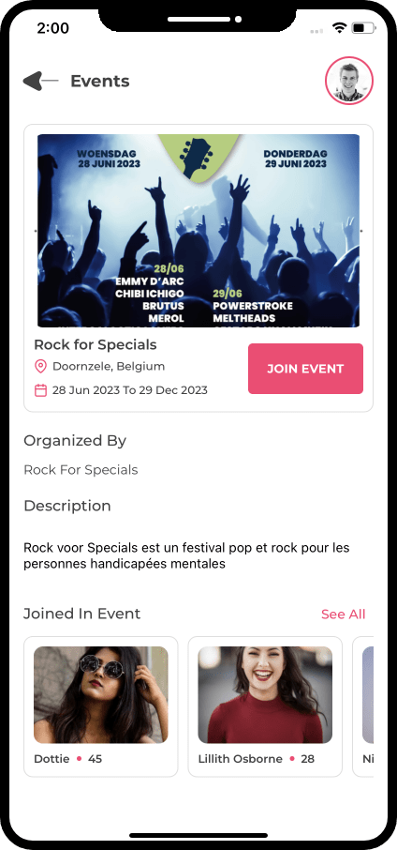Open the user profile avatar
This screenshot has width=397, height=850.
click(x=349, y=81)
